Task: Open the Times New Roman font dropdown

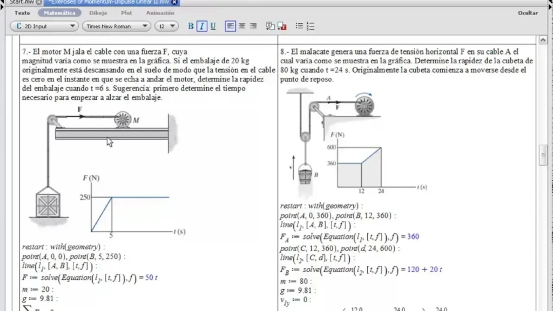Action: point(116,26)
